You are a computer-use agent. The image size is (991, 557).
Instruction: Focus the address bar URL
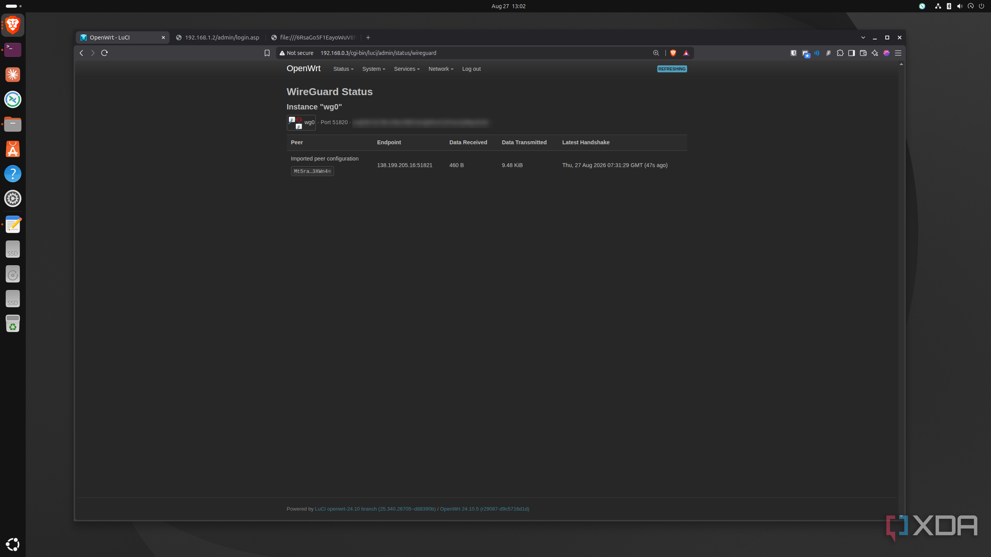point(378,53)
